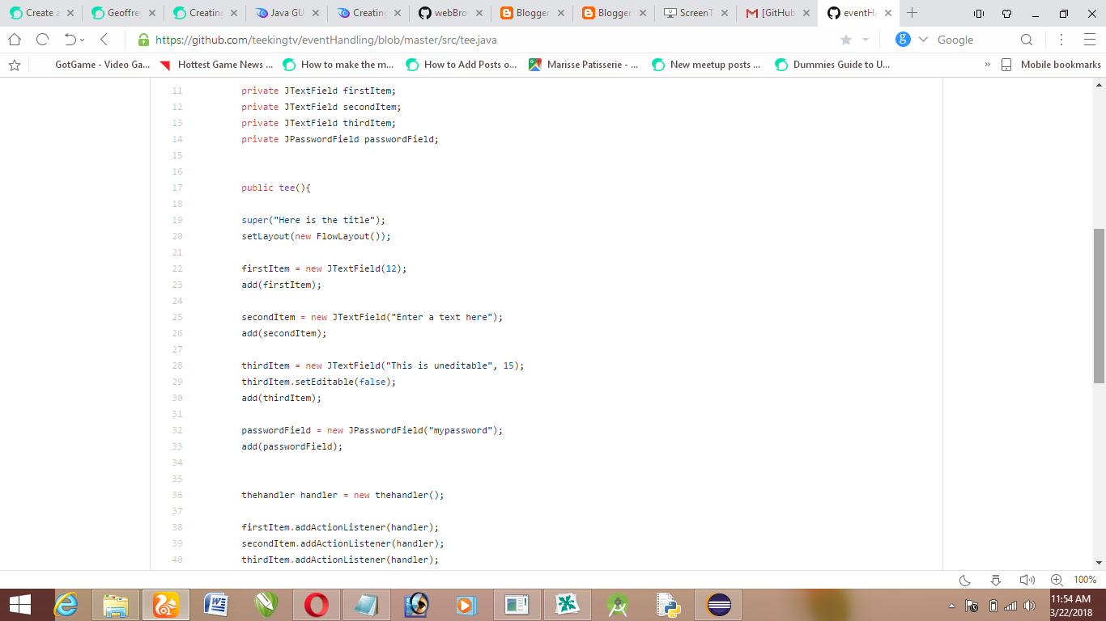Open the Mobile bookmarks folder
The height and width of the screenshot is (621, 1106).
tap(1051, 65)
